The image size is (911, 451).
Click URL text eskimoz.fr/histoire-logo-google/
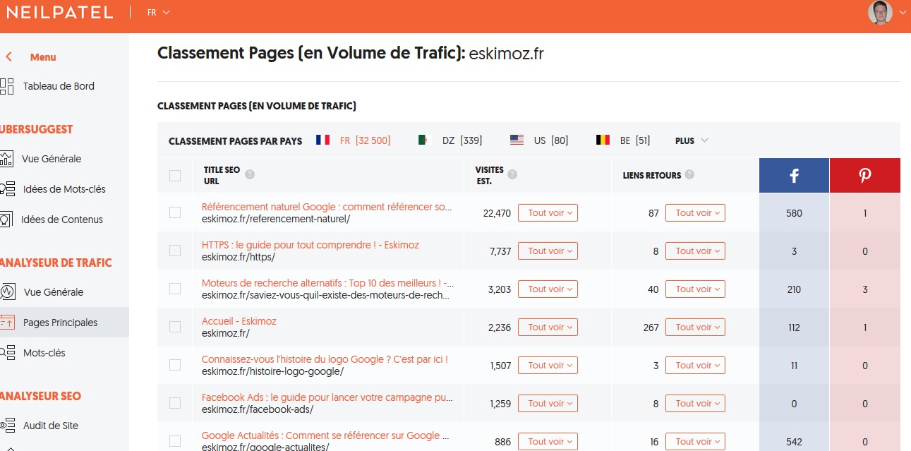click(272, 371)
